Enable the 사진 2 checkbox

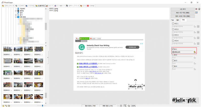point(173,29)
